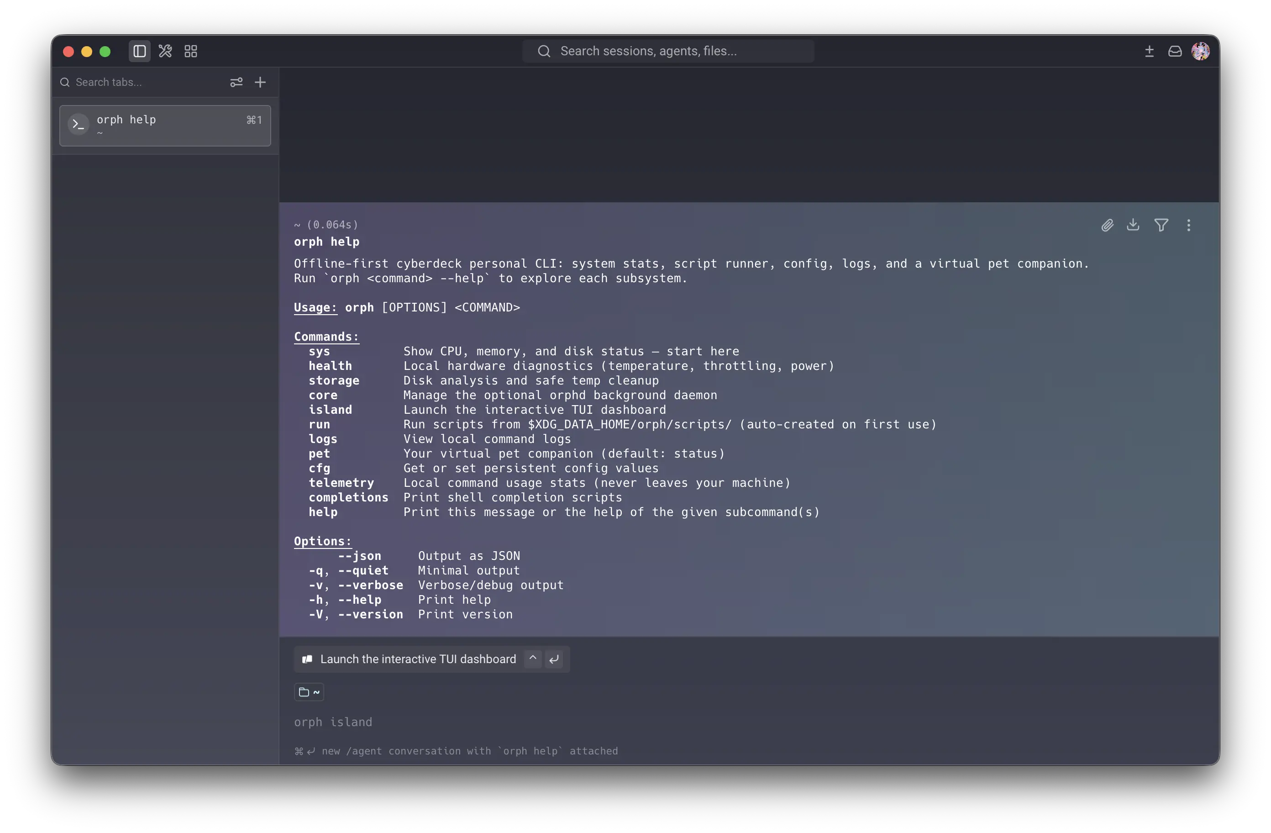1271x833 pixels.
Task: Attach the block output with the paperclip icon
Action: (x=1107, y=226)
